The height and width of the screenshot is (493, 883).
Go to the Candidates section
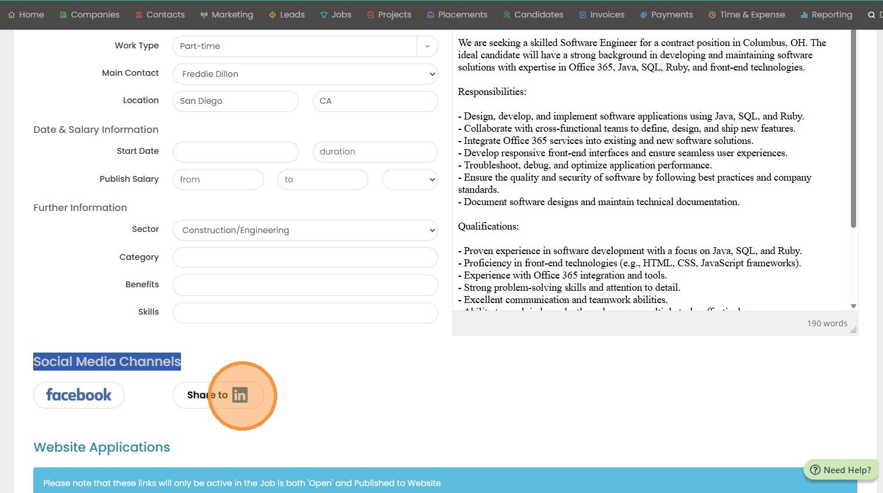(533, 15)
